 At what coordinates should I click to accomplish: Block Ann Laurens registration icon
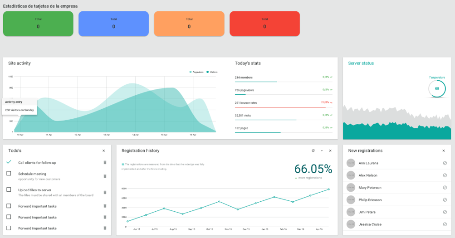445,163
